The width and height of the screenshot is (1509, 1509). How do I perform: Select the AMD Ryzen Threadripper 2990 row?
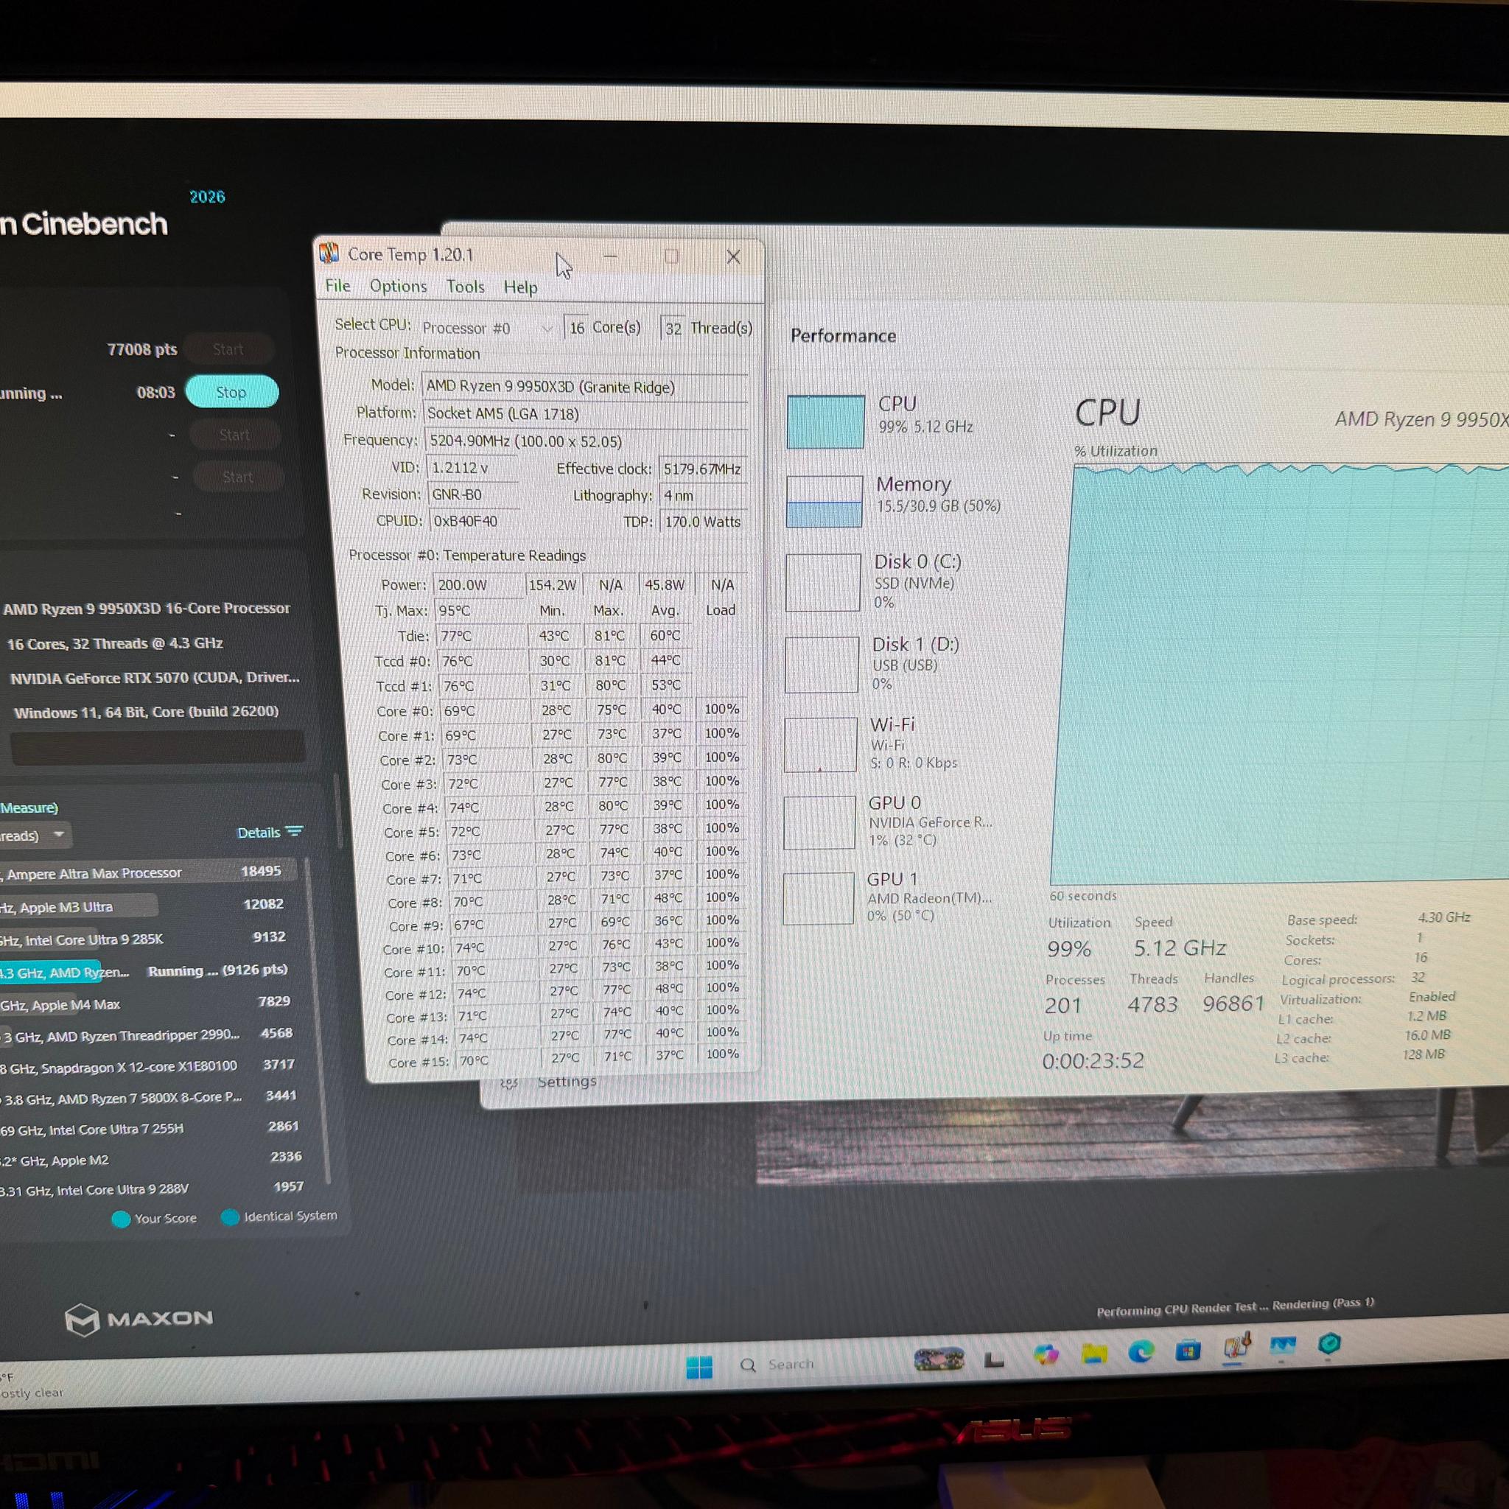148,1035
